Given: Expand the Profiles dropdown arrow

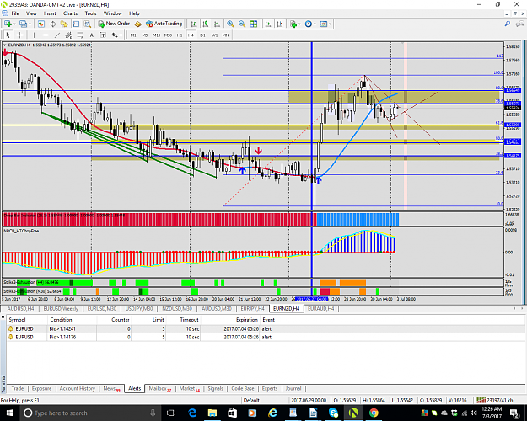Looking at the screenshot, I should [30, 24].
